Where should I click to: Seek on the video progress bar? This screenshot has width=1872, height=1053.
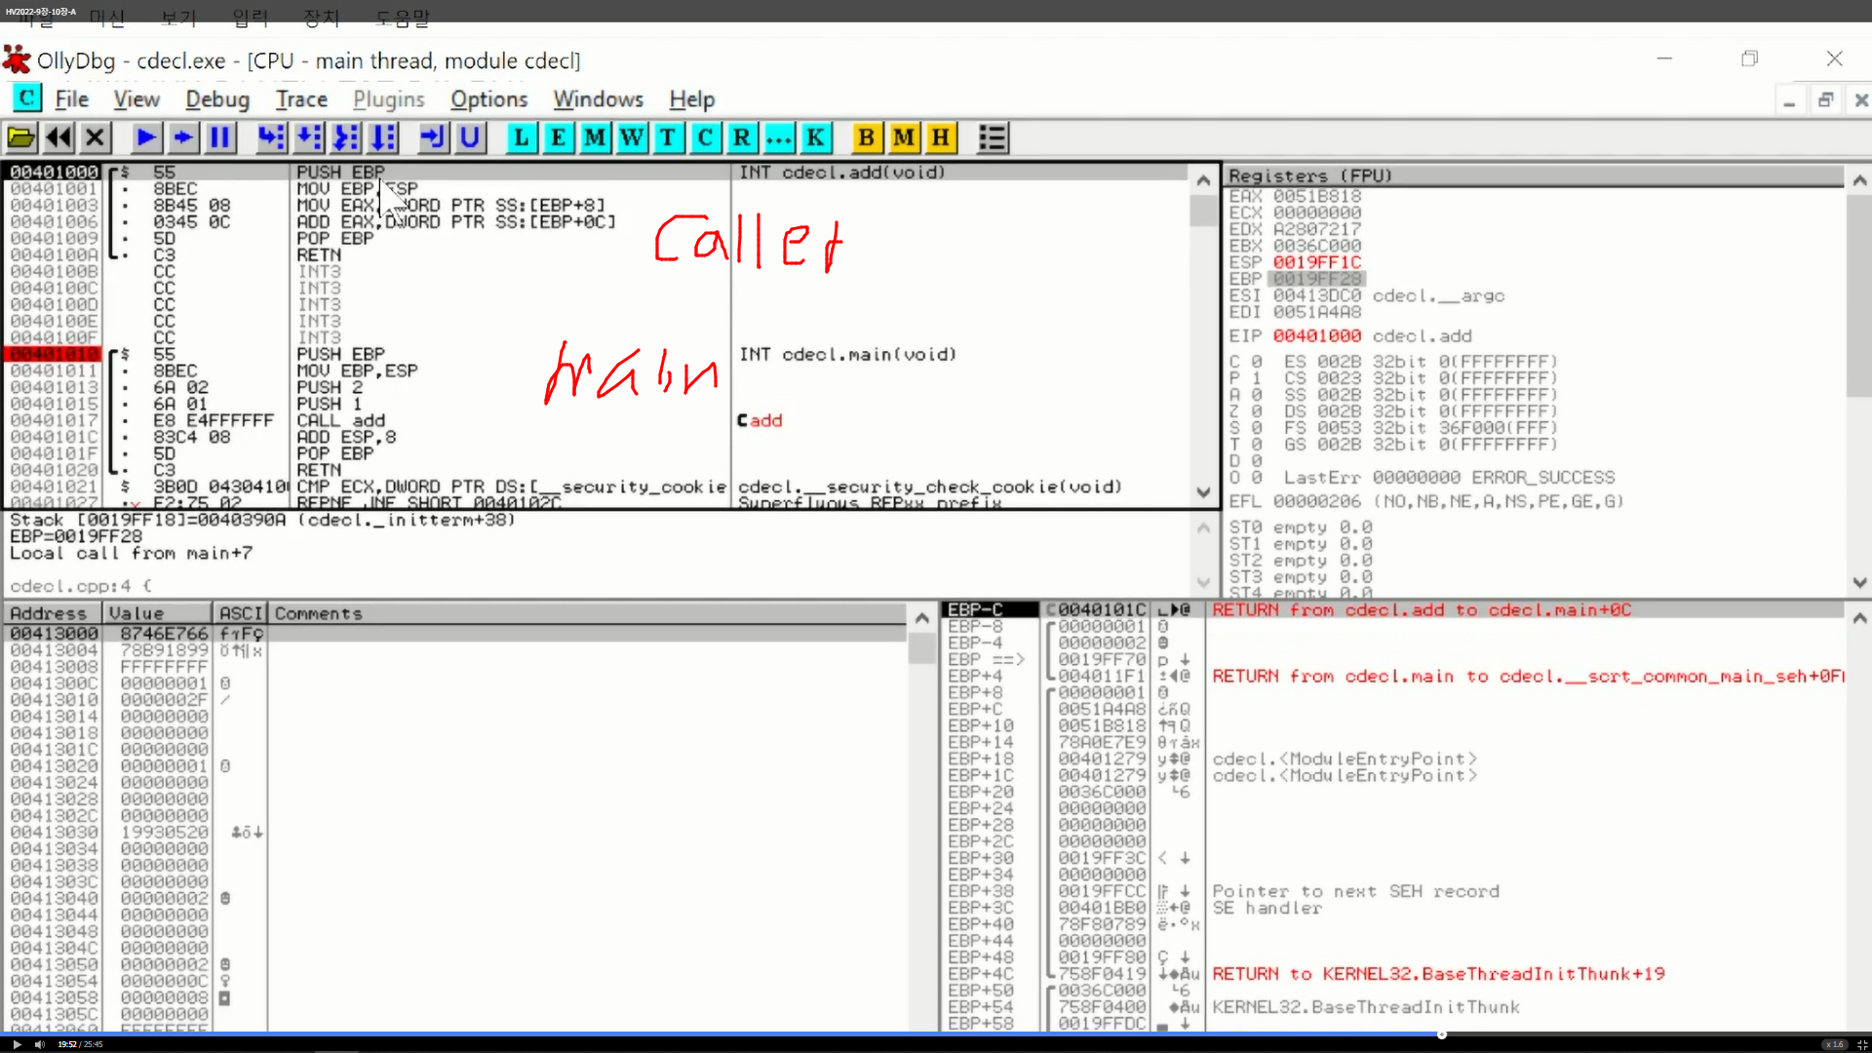click(x=936, y=1033)
